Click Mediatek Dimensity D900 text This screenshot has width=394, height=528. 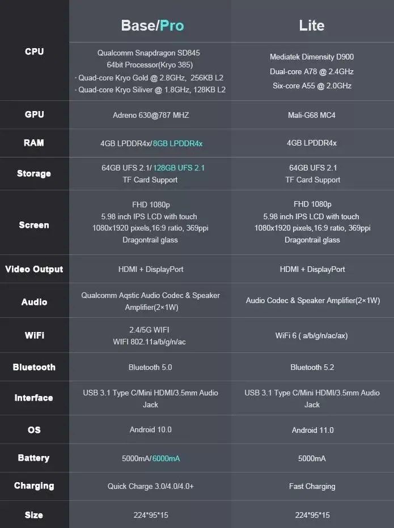(312, 57)
